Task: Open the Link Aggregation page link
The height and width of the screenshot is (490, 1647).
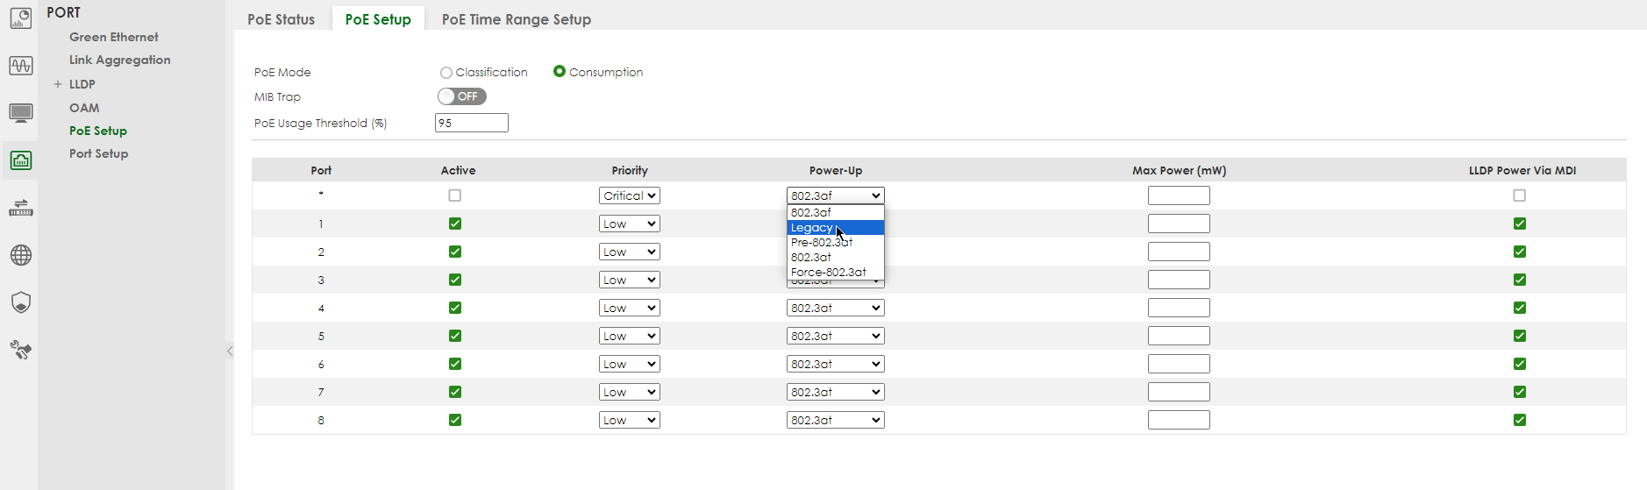Action: pos(119,60)
